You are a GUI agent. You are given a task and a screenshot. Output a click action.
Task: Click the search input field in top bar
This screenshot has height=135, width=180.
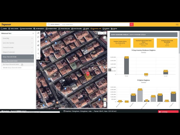[x=95, y=24]
